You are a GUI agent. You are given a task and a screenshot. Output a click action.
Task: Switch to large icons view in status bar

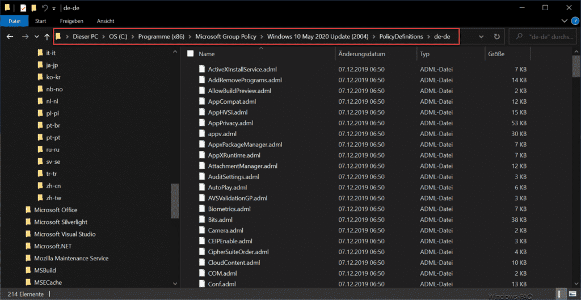click(x=572, y=294)
